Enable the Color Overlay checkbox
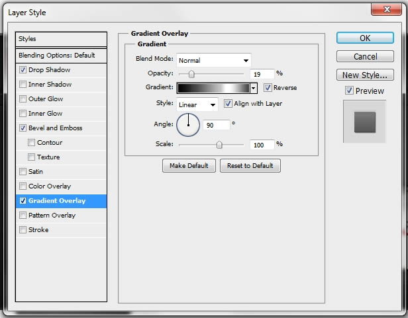 [x=23, y=186]
